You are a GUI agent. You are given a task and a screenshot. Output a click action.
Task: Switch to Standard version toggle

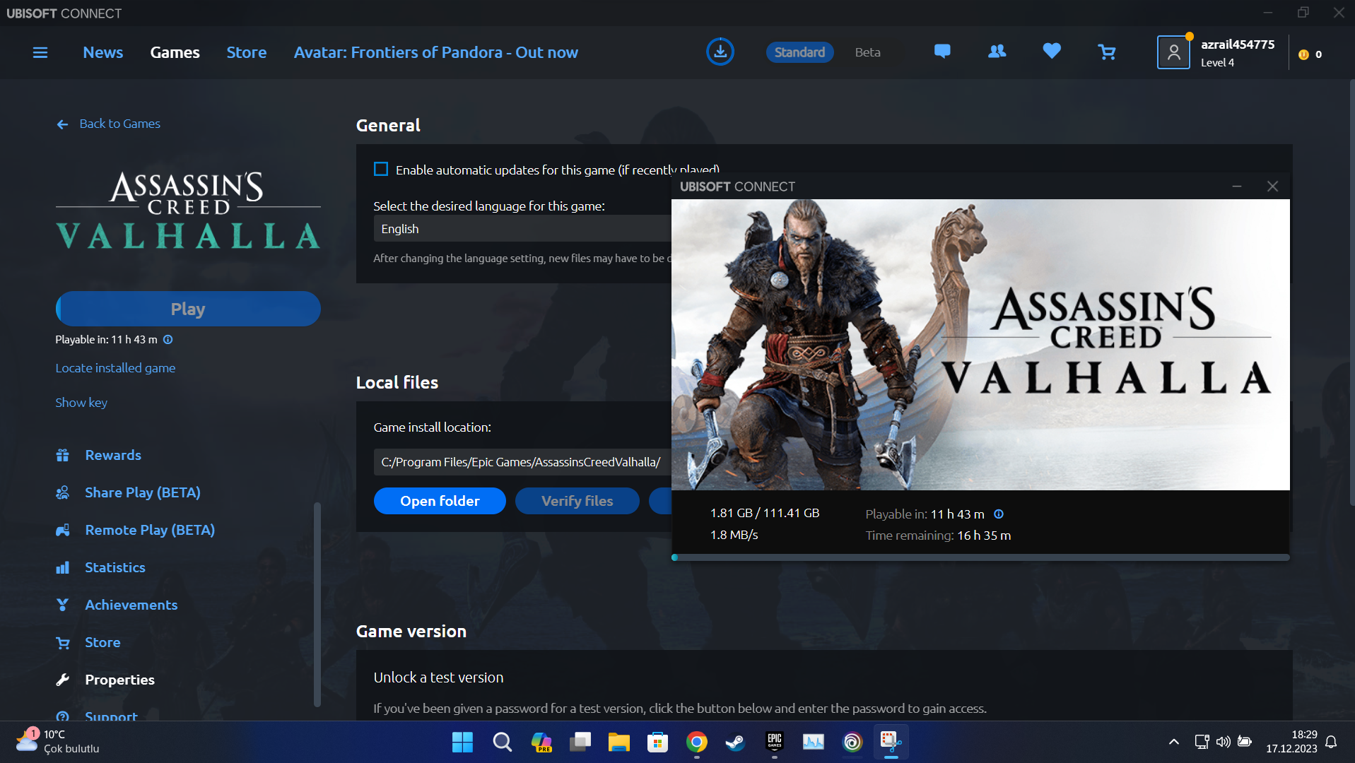tap(799, 52)
